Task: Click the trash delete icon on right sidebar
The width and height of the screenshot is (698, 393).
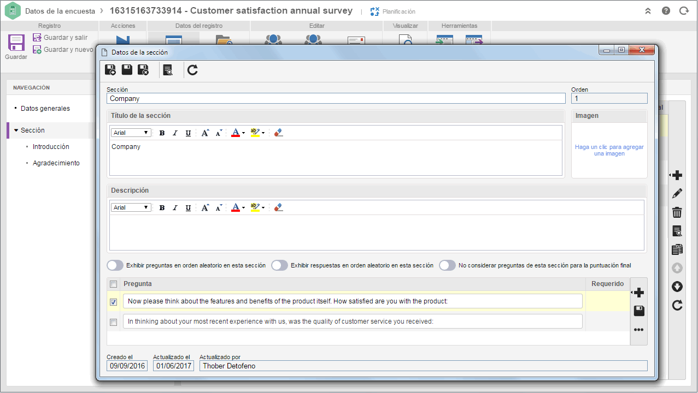Action: click(677, 212)
